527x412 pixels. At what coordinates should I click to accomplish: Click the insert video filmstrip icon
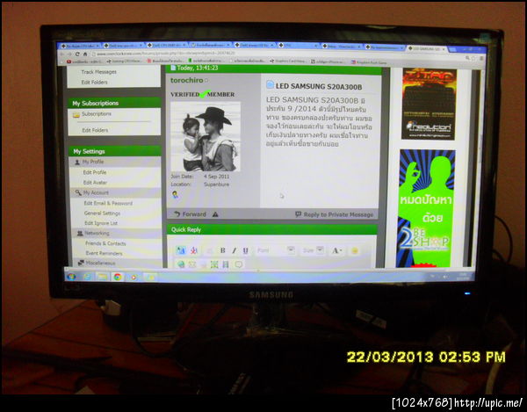(x=226, y=264)
